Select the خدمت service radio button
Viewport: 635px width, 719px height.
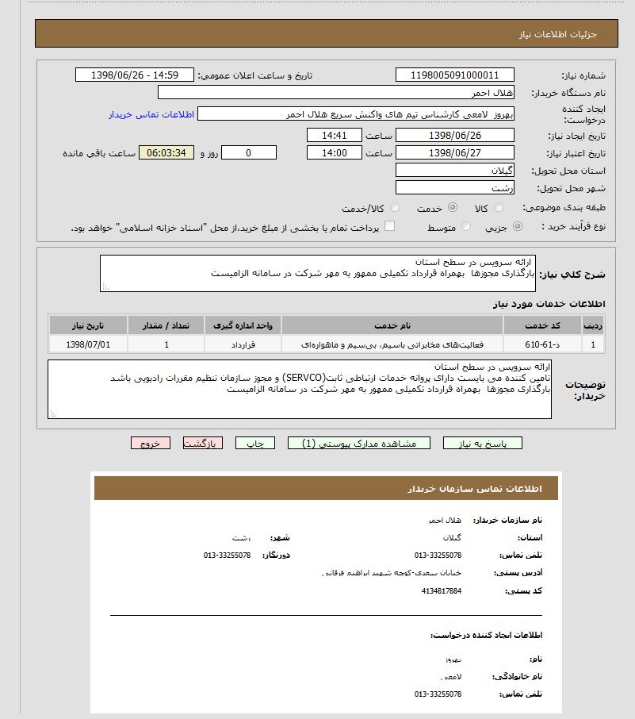(x=452, y=207)
